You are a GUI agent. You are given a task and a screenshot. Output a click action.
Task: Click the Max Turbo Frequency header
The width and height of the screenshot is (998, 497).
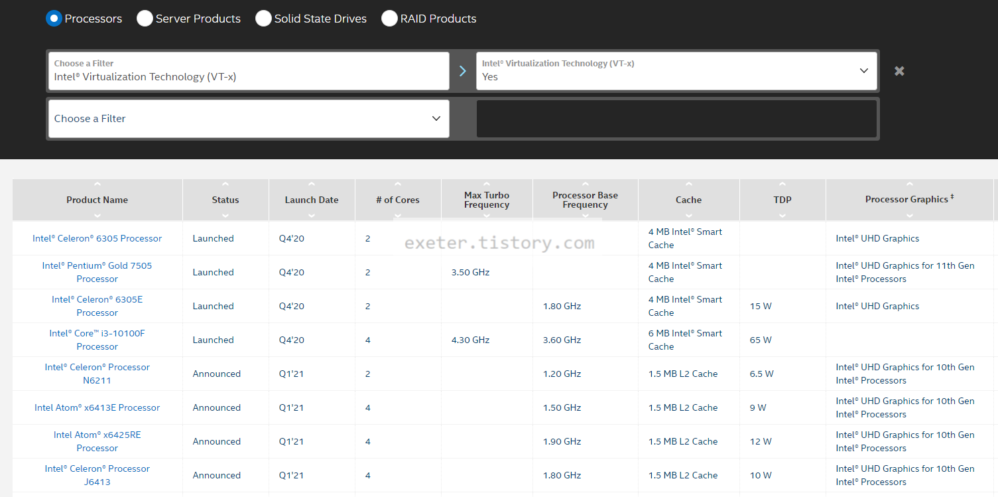(x=487, y=200)
